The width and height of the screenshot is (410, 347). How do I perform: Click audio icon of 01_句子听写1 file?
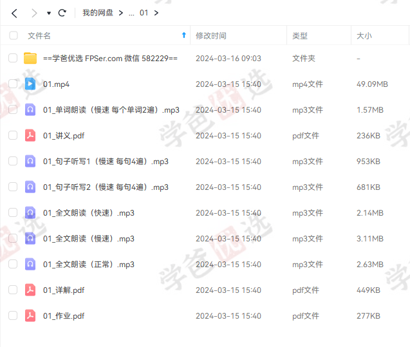[x=30, y=161]
